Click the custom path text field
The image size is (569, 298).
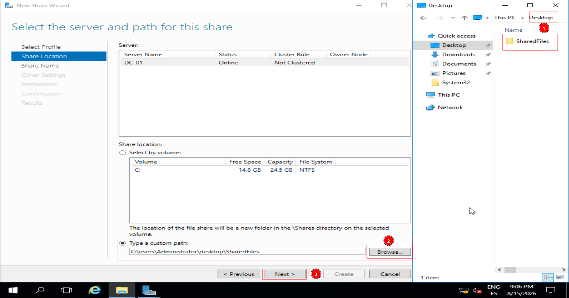(247, 252)
